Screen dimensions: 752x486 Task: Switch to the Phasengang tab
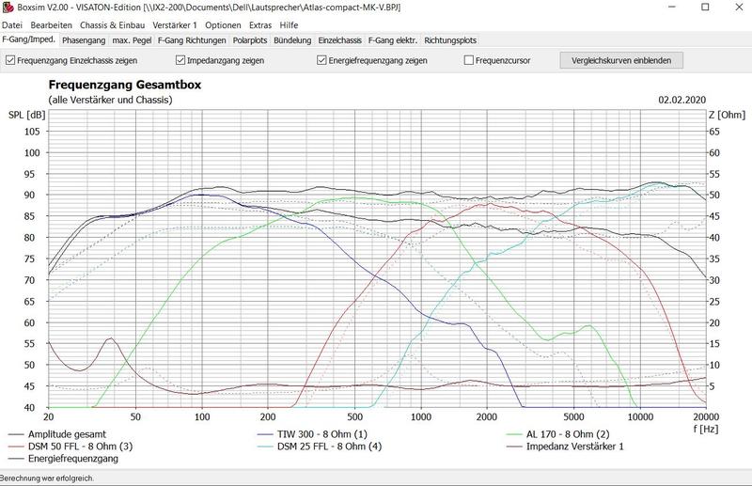point(84,40)
